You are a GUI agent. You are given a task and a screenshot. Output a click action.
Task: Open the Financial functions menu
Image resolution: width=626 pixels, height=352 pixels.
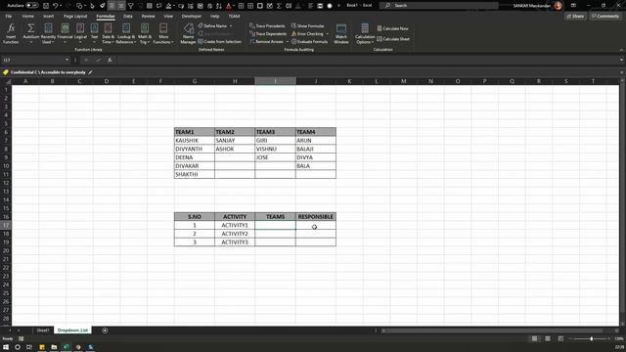(x=65, y=33)
